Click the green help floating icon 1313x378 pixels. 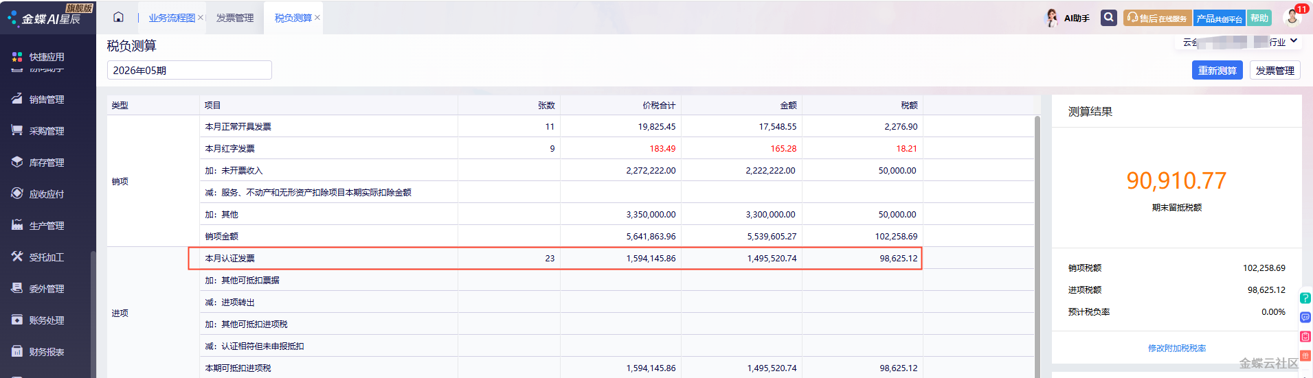(1305, 298)
